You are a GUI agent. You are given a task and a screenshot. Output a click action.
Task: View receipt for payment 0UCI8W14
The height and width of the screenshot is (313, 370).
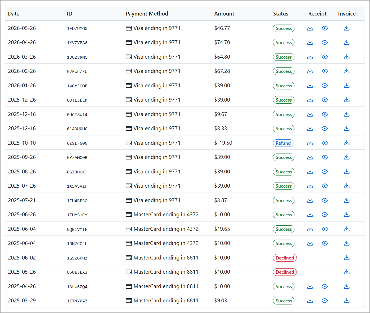[325, 114]
